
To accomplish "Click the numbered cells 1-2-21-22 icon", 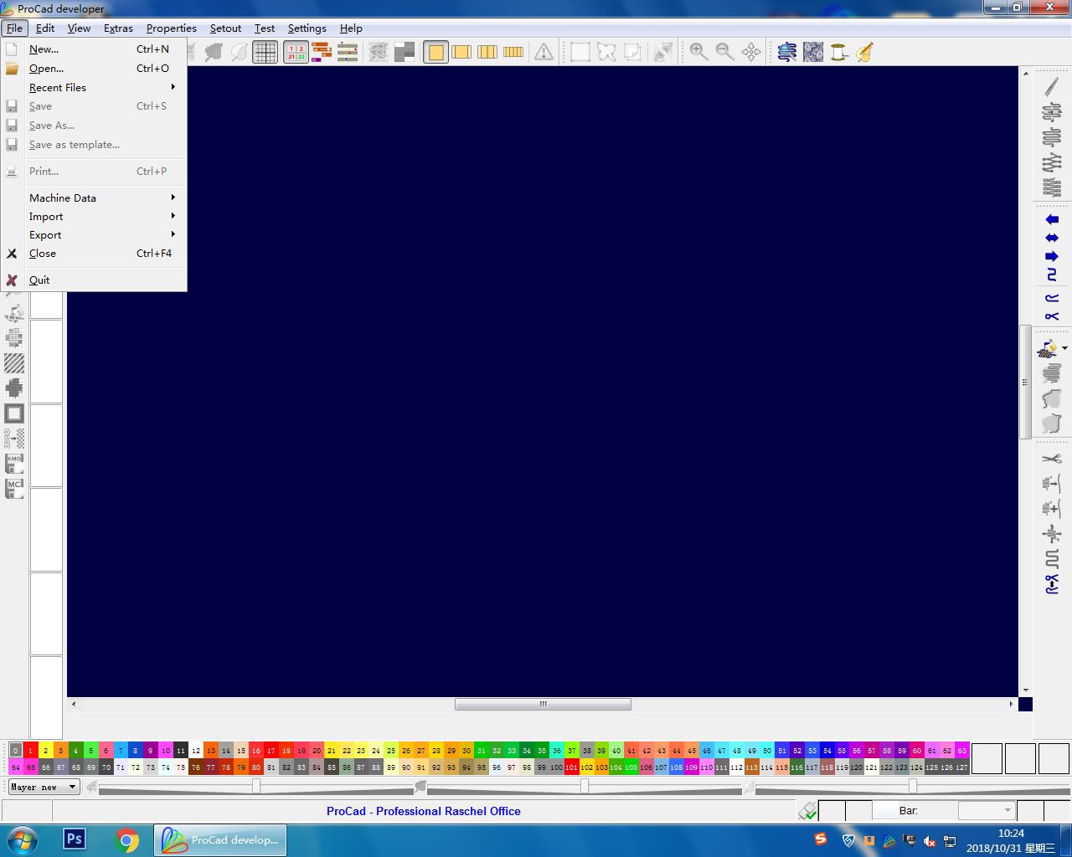I will tap(296, 52).
